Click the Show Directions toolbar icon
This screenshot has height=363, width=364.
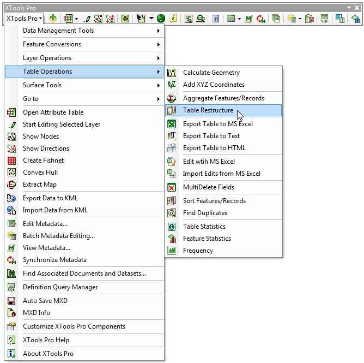[x=110, y=19]
